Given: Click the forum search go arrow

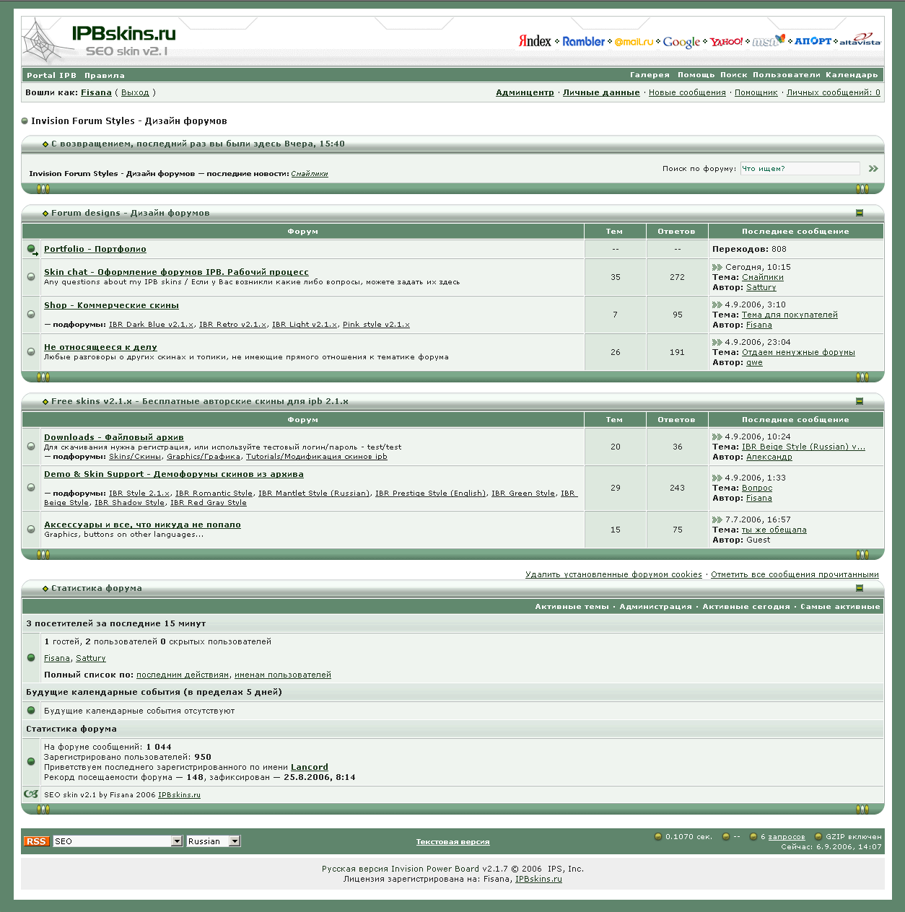Looking at the screenshot, I should pyautogui.click(x=873, y=169).
